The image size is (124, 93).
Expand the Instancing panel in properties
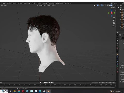122,70
